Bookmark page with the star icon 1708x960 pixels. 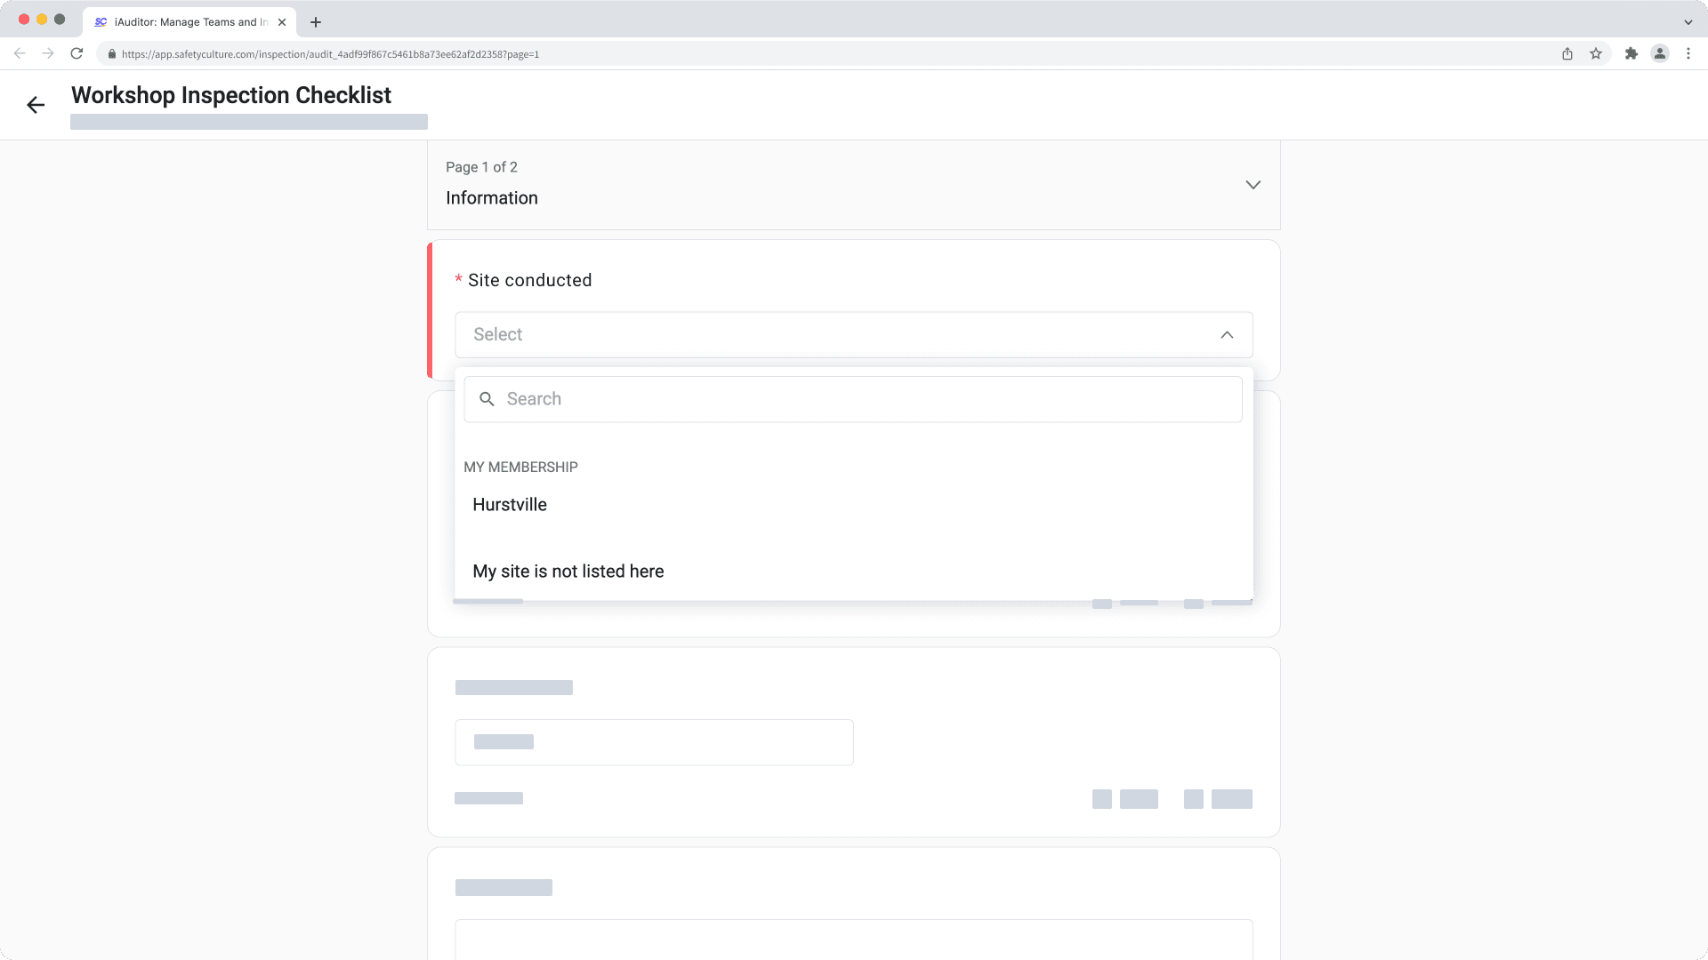(1596, 53)
